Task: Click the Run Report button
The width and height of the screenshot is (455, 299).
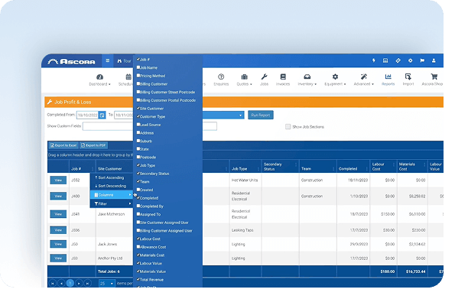Action: 261,115
